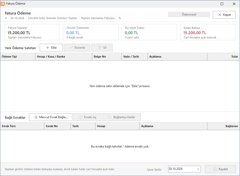240x176 pixels.
Task: Click the text "0 yeni satır"
Action: point(132,37)
